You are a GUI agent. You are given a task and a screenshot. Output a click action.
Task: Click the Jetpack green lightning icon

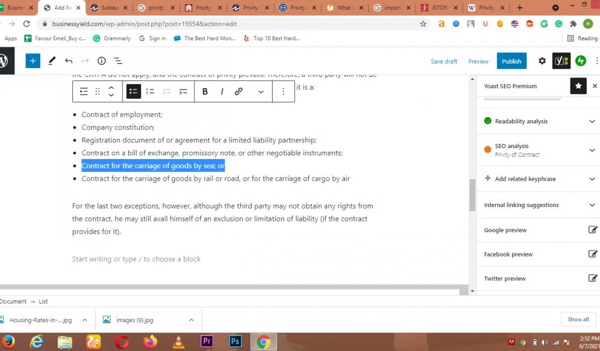[x=581, y=61]
